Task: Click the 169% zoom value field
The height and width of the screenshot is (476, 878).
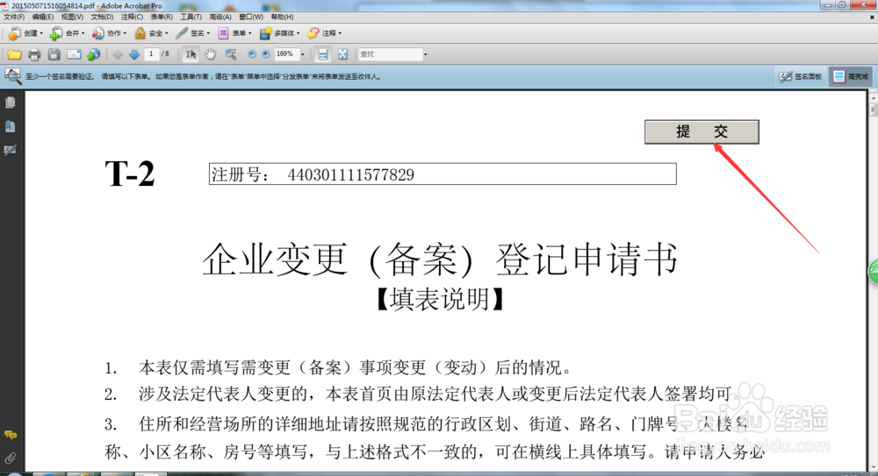Action: click(285, 54)
